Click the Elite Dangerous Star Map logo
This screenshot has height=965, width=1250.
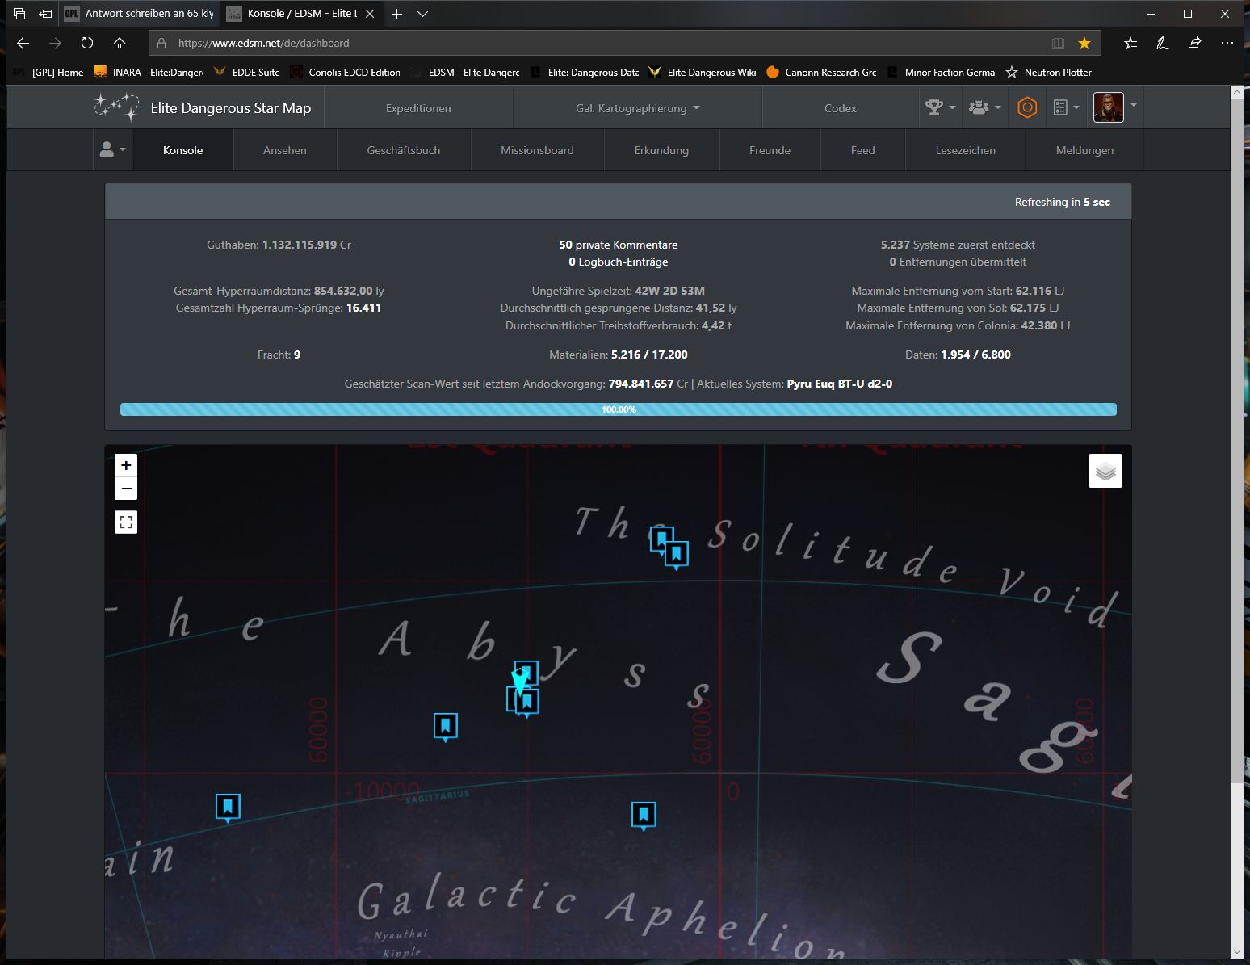(203, 107)
